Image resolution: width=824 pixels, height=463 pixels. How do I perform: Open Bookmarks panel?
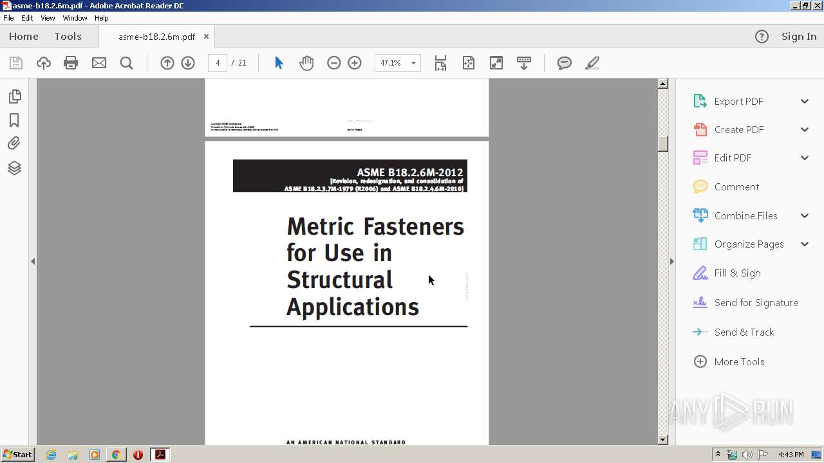(14, 120)
